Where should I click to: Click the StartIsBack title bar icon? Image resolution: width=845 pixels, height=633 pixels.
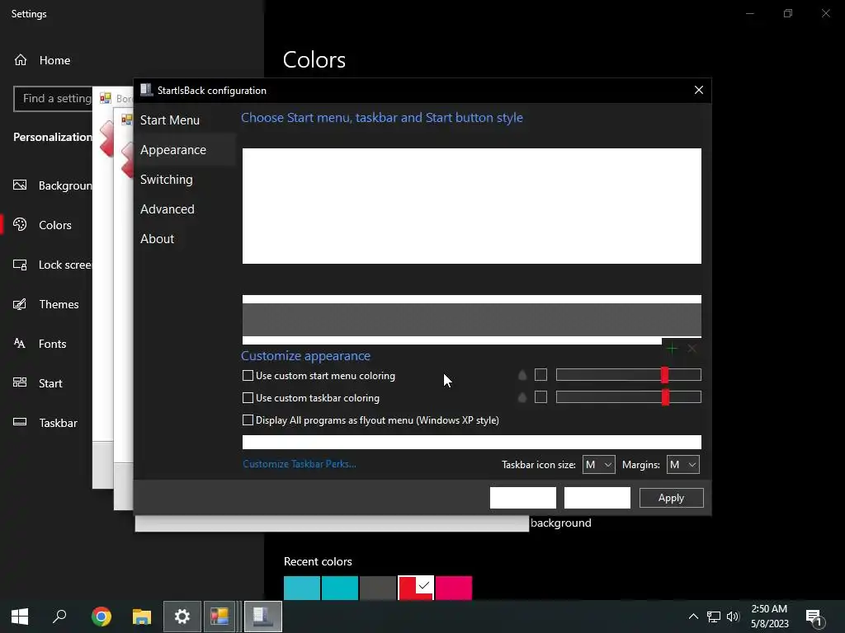pos(146,90)
